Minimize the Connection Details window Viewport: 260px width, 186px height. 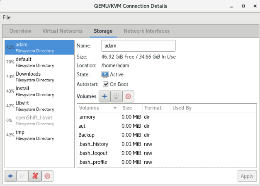[x=231, y=6]
